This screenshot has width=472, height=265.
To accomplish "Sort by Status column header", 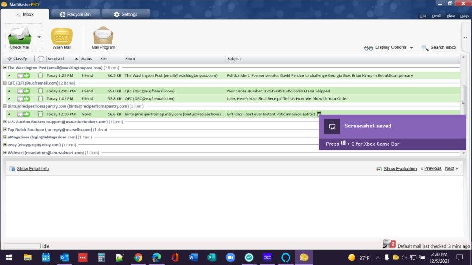I will tap(86, 58).
